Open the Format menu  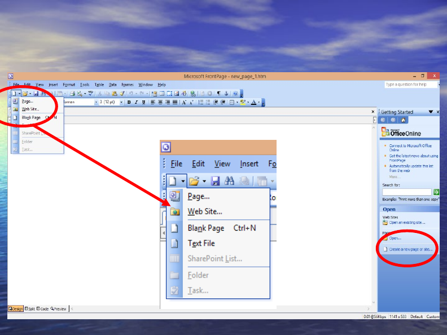click(69, 85)
